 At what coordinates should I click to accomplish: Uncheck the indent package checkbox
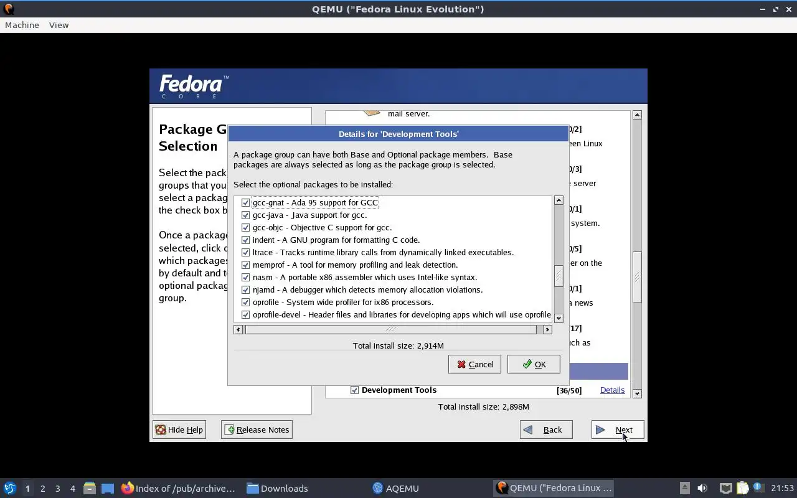click(x=245, y=240)
